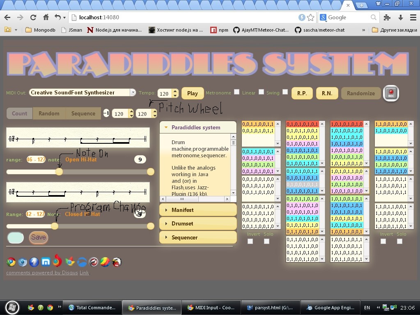Reload the page with the refresh icon
Viewport: 420px width, 315px height.
pyautogui.click(x=33, y=17)
